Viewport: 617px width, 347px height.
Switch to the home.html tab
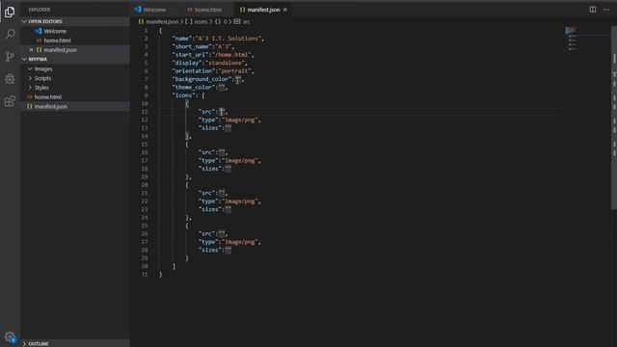[x=204, y=10]
